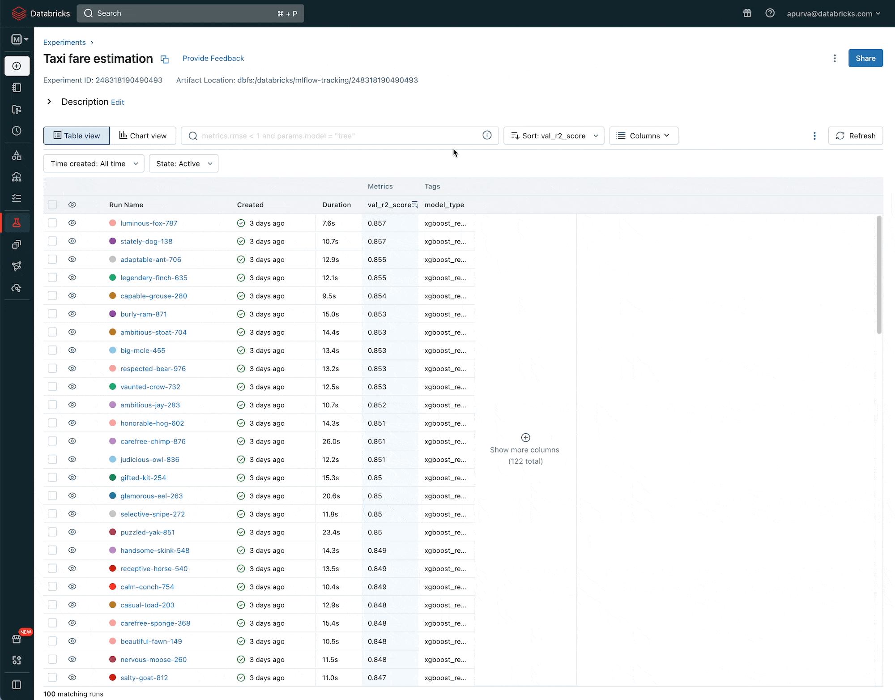Screen dimensions: 895x700
Task: Switch to Table view tab
Action: click(76, 135)
